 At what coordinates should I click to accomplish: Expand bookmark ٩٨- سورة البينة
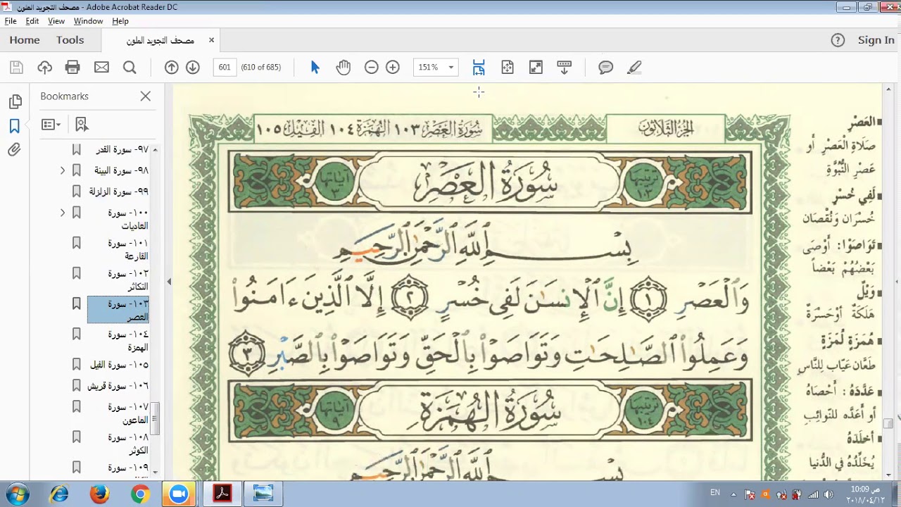[x=63, y=170]
